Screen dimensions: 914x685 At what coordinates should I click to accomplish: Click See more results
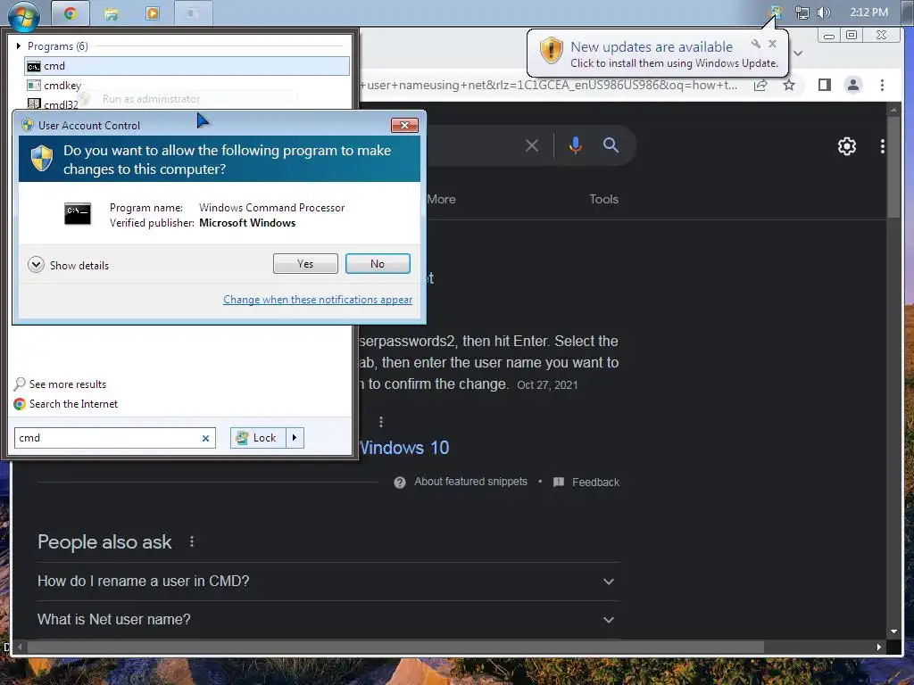[61, 384]
